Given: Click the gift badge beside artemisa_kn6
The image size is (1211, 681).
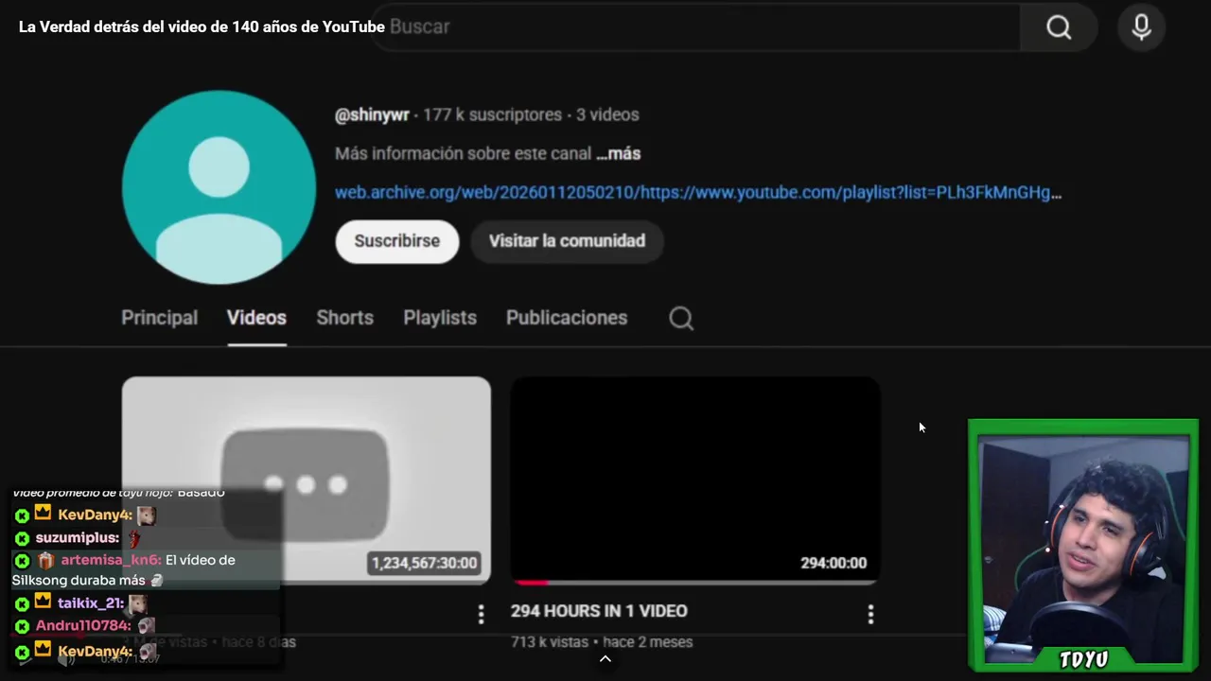Looking at the screenshot, I should pyautogui.click(x=45, y=560).
